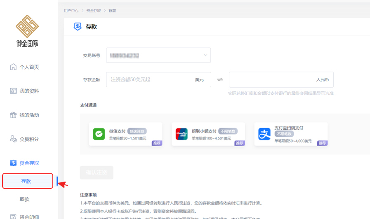The width and height of the screenshot is (370, 219).
Task: Click the UnionPay logo icon
Action: click(181, 134)
